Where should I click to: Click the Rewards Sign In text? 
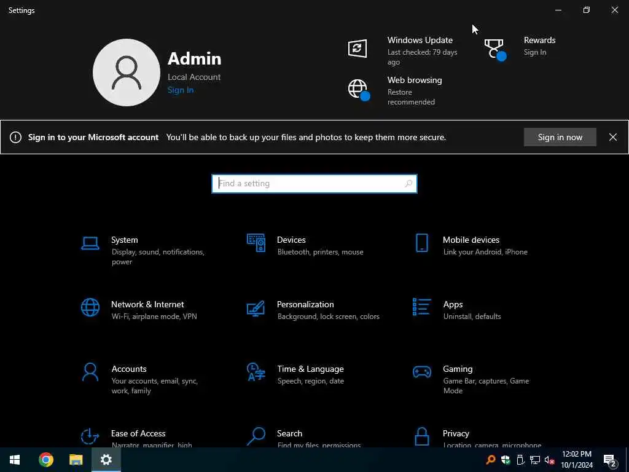pos(535,52)
